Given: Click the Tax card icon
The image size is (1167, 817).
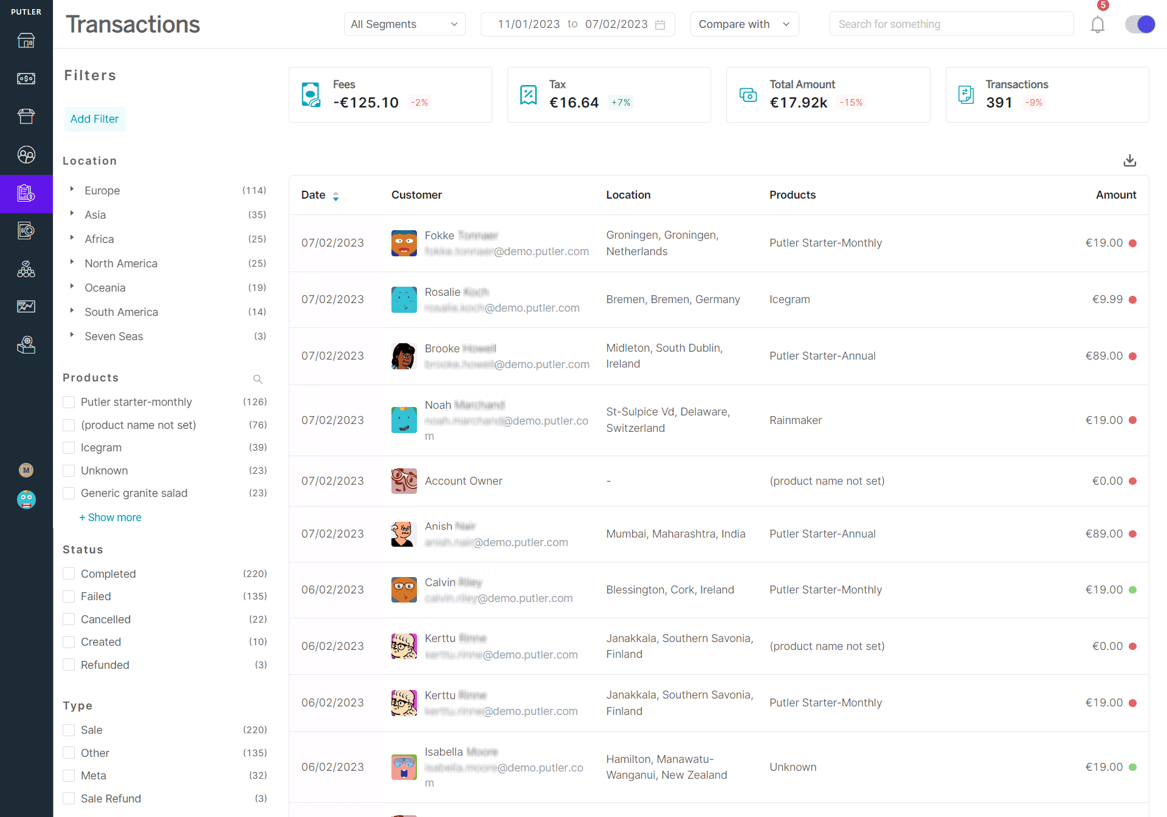Looking at the screenshot, I should click(529, 95).
